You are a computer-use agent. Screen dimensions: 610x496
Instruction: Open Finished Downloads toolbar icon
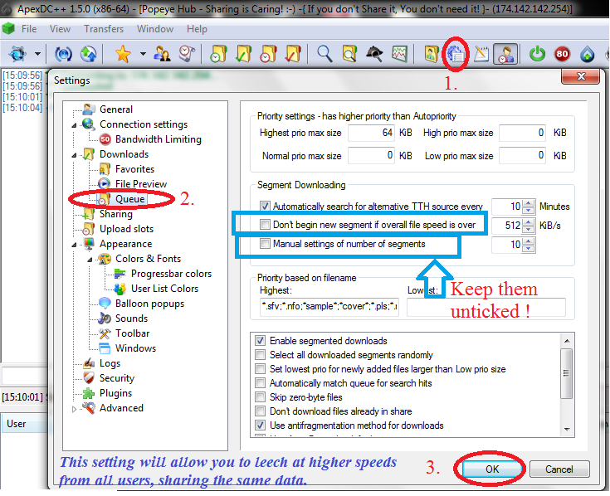244,54
